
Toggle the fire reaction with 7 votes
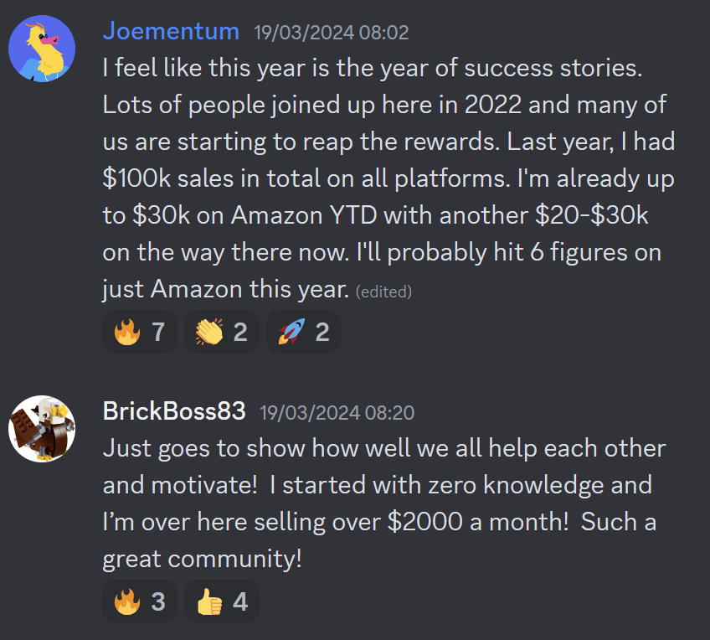pos(139,333)
